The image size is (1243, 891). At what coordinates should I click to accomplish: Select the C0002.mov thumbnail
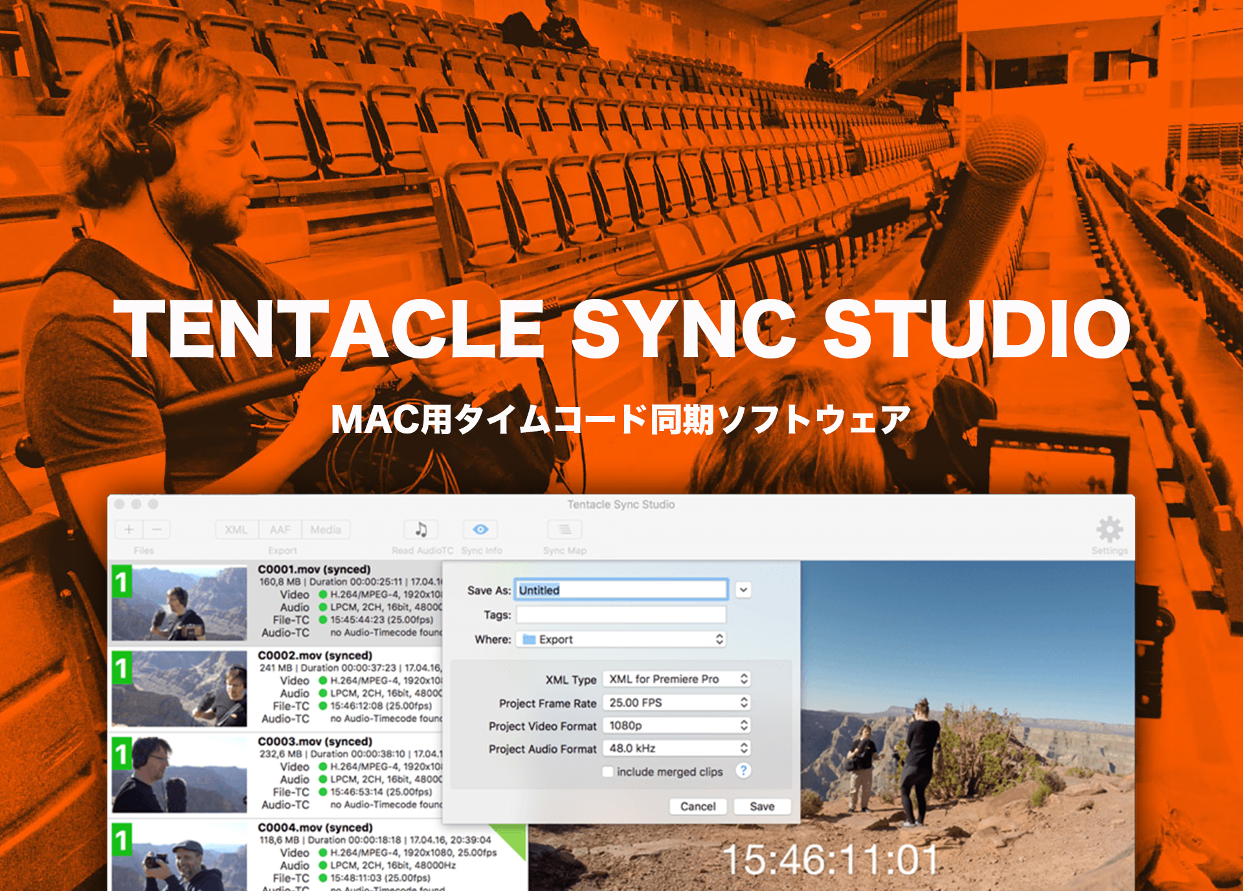[179, 689]
